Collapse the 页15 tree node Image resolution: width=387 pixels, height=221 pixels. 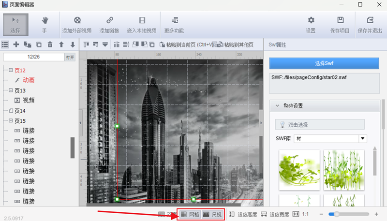(11, 120)
